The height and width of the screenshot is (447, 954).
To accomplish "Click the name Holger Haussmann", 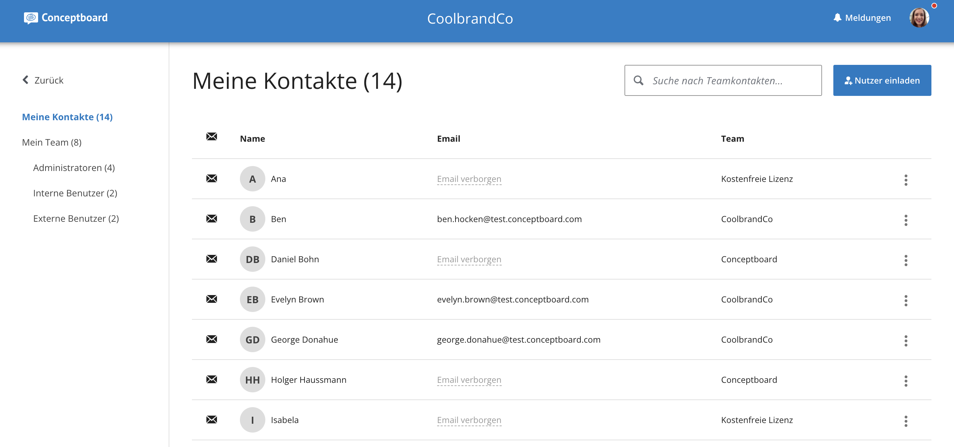I will (308, 380).
